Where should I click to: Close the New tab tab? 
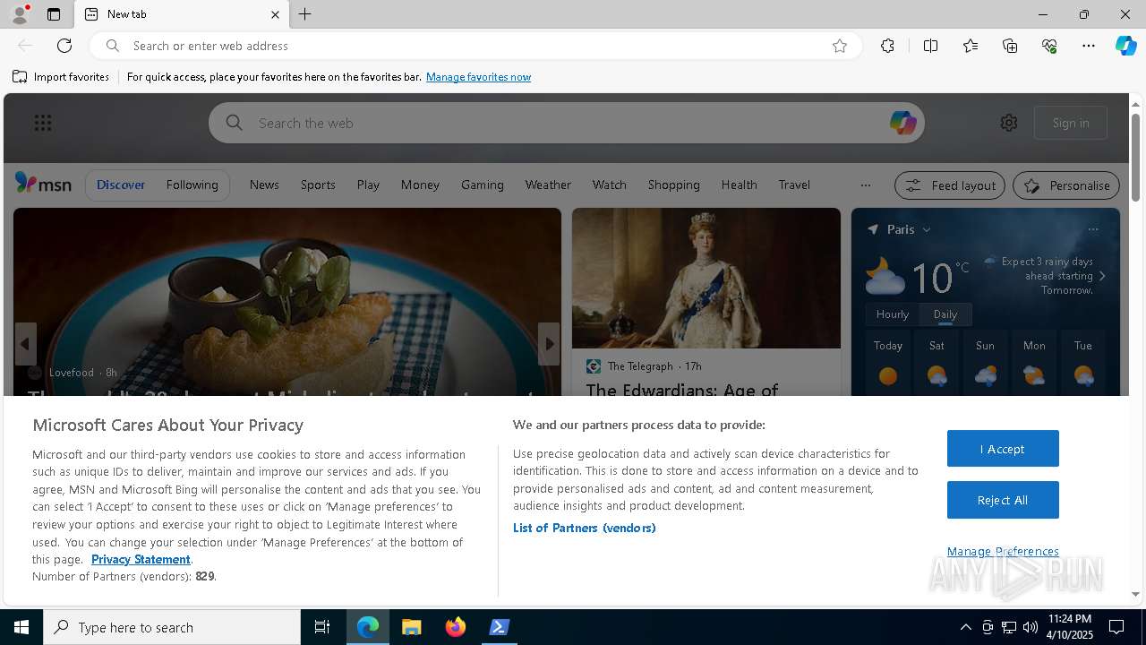pyautogui.click(x=275, y=14)
